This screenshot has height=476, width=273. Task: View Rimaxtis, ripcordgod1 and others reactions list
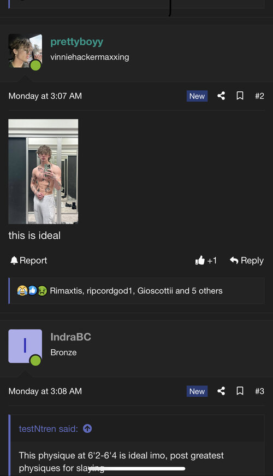coord(136,291)
